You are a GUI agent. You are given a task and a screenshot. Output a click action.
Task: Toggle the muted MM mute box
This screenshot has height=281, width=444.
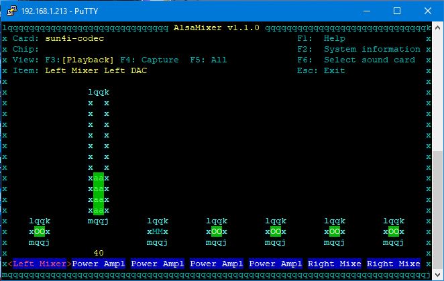[158, 231]
